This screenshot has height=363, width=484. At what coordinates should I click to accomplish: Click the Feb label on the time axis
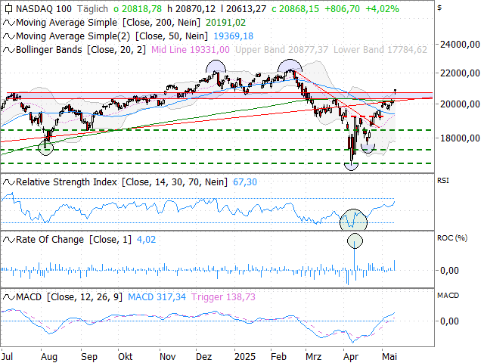click(279, 357)
